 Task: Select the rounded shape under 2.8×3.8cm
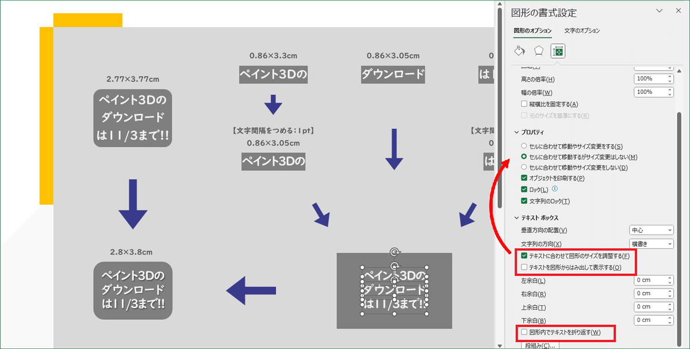pos(133,290)
